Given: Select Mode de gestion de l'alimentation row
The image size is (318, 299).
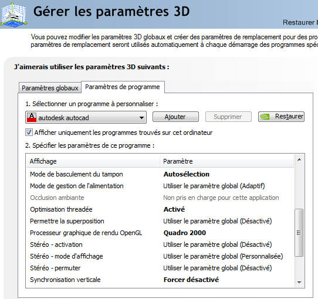Looking at the screenshot, I should 160,186.
